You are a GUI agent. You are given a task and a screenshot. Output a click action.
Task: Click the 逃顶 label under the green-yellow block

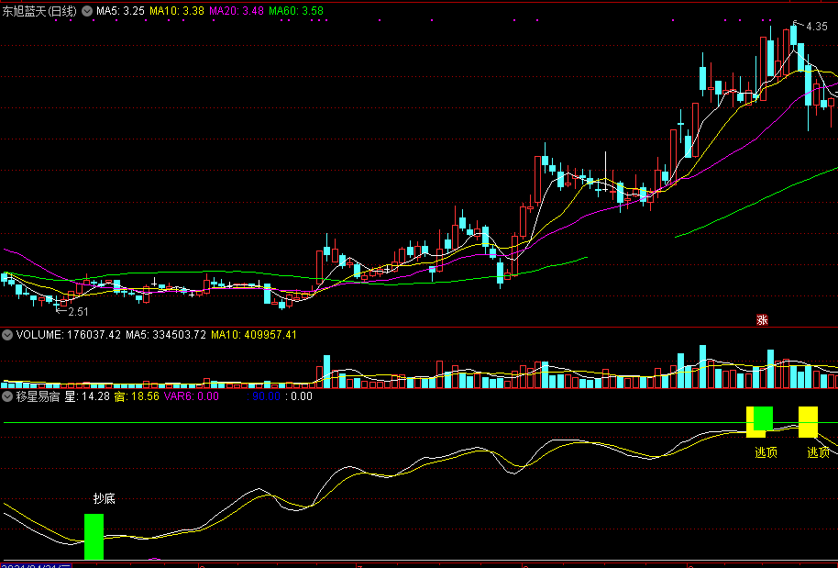point(766,452)
